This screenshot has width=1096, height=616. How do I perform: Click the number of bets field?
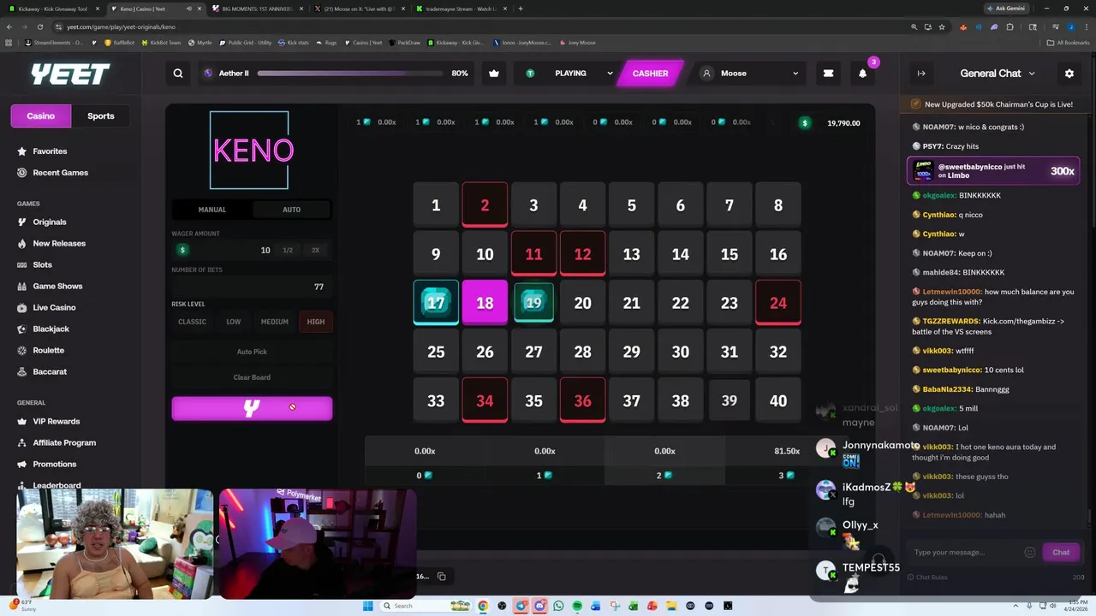(x=252, y=287)
